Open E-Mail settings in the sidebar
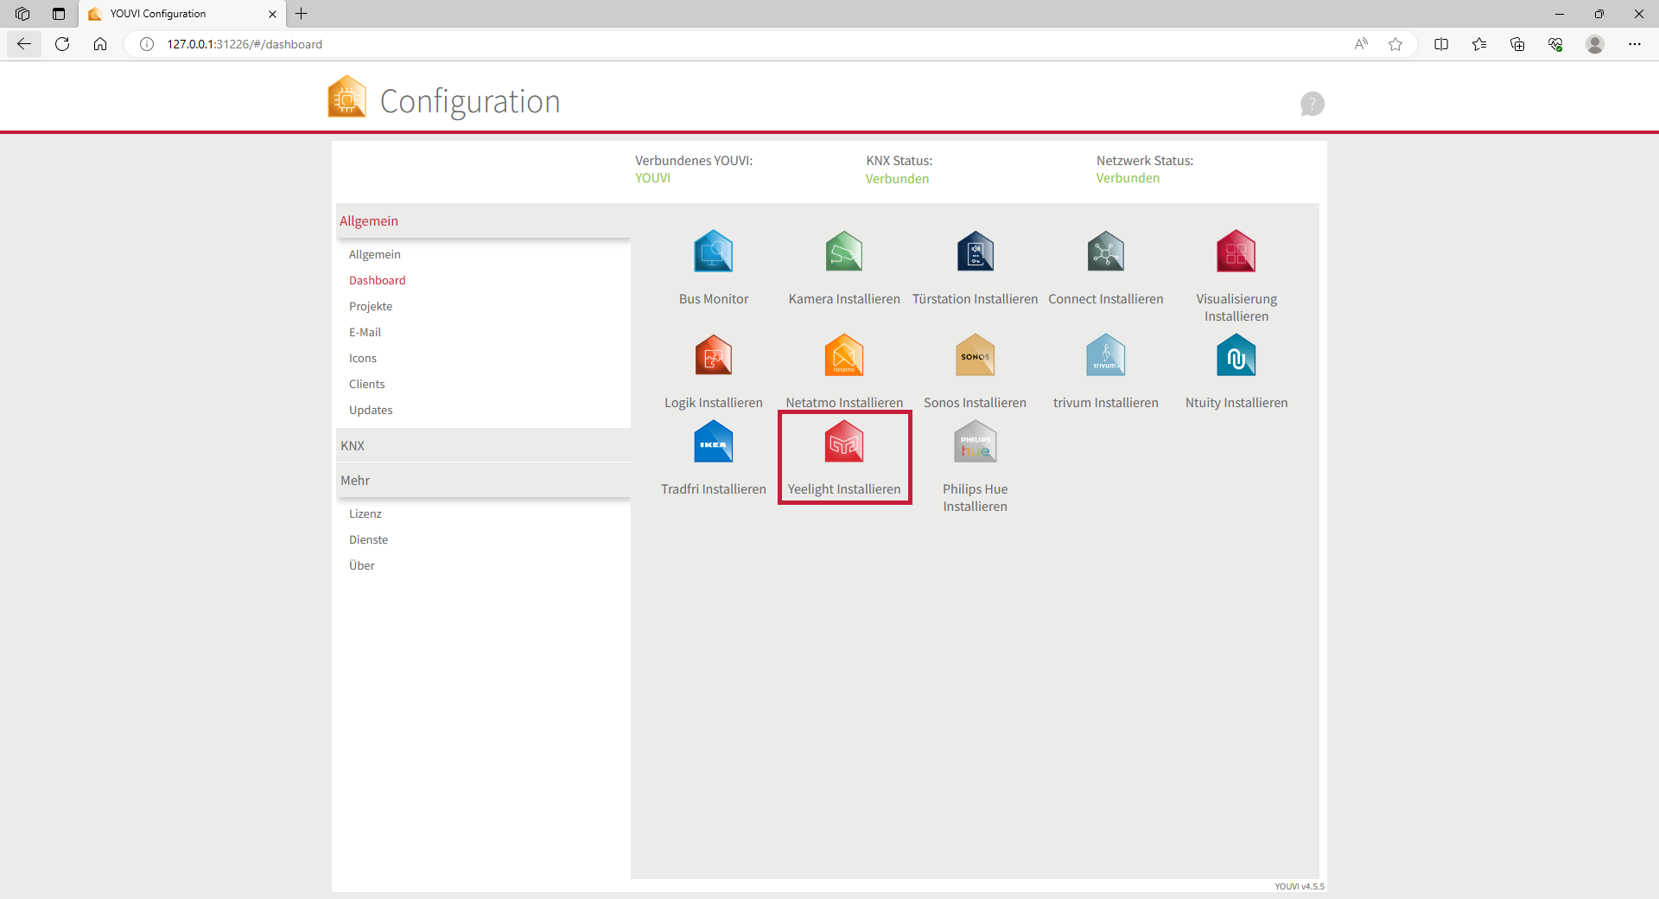The image size is (1659, 899). (x=365, y=332)
